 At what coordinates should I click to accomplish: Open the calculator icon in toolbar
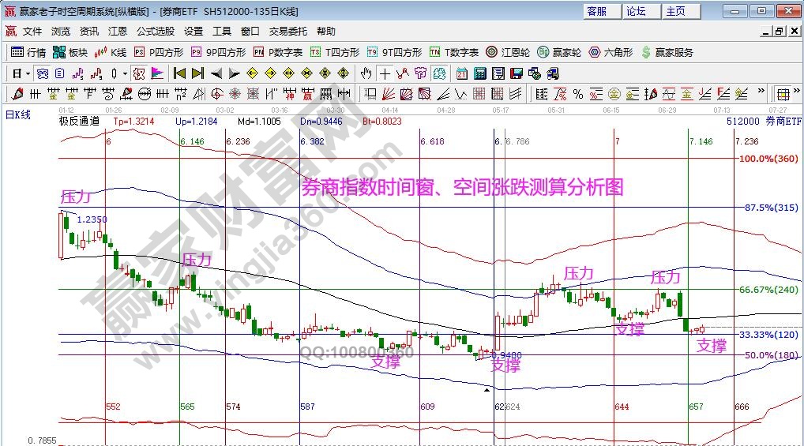click(480, 73)
